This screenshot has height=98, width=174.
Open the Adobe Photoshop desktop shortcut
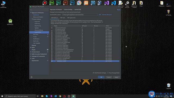[72, 3]
